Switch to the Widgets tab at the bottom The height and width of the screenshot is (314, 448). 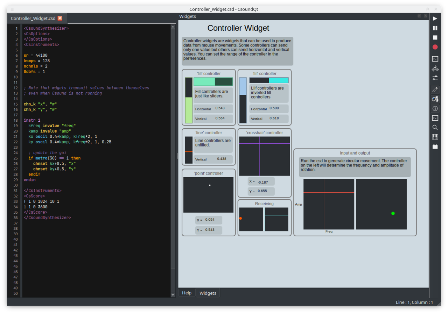pyautogui.click(x=208, y=293)
